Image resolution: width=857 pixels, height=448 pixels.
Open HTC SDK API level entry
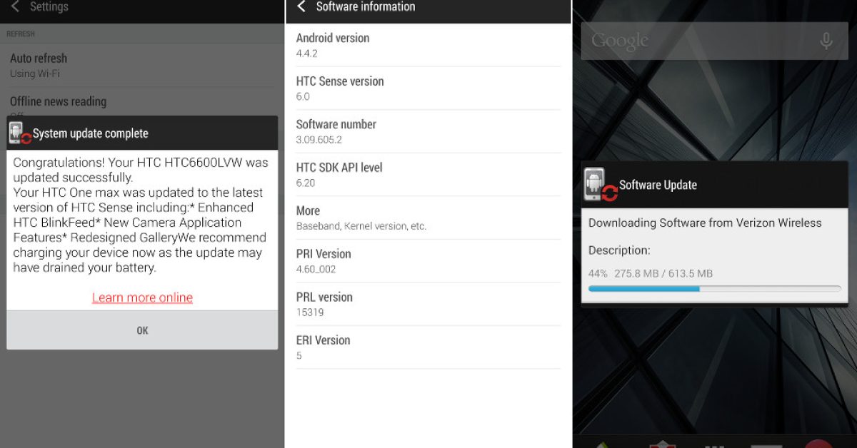428,175
